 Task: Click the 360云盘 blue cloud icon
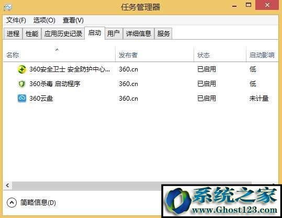22,99
